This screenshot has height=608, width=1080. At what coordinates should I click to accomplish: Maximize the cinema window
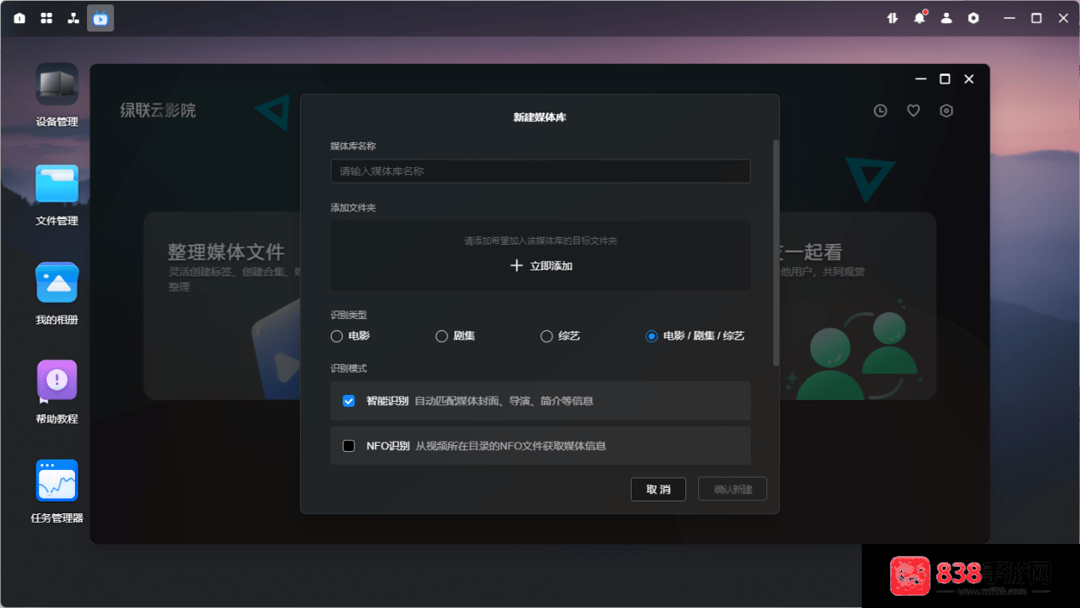[x=944, y=79]
